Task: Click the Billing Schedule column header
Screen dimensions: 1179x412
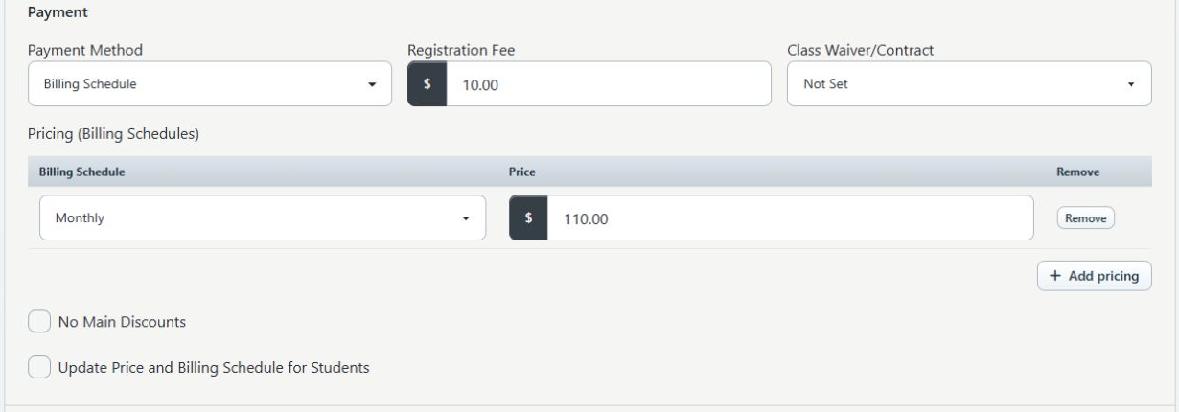Action: pyautogui.click(x=82, y=172)
